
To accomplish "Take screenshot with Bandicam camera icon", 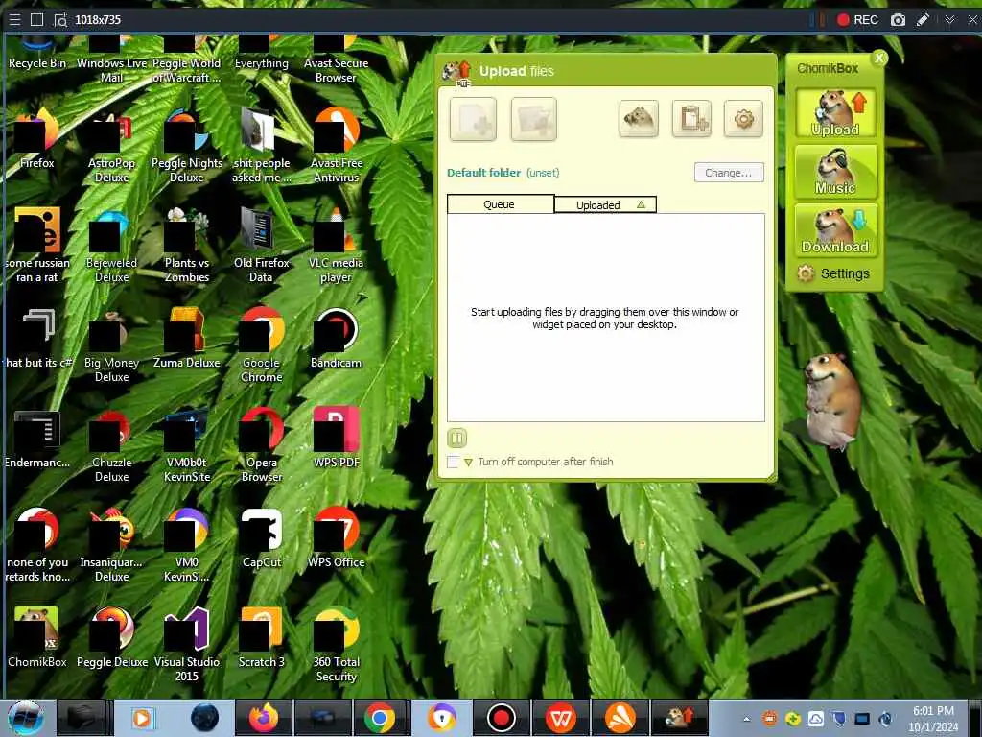I will click(898, 20).
